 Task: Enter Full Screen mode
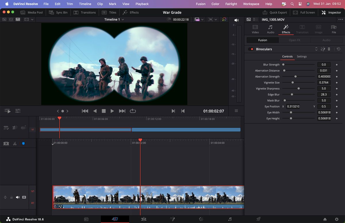(x=304, y=12)
